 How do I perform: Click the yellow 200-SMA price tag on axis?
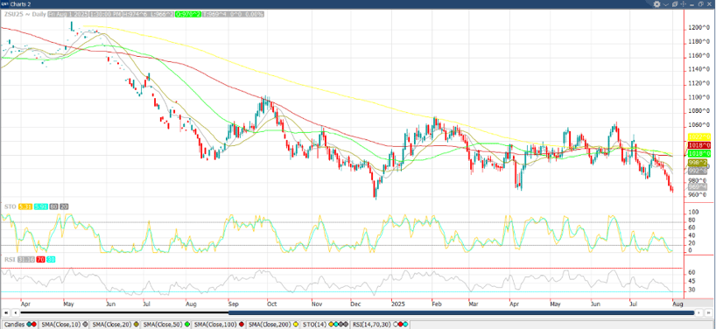[x=699, y=136]
